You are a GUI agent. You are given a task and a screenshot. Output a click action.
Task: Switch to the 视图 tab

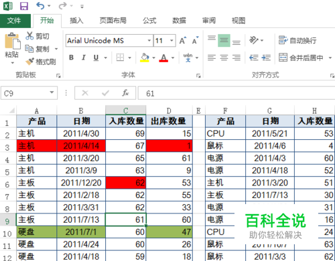point(239,21)
